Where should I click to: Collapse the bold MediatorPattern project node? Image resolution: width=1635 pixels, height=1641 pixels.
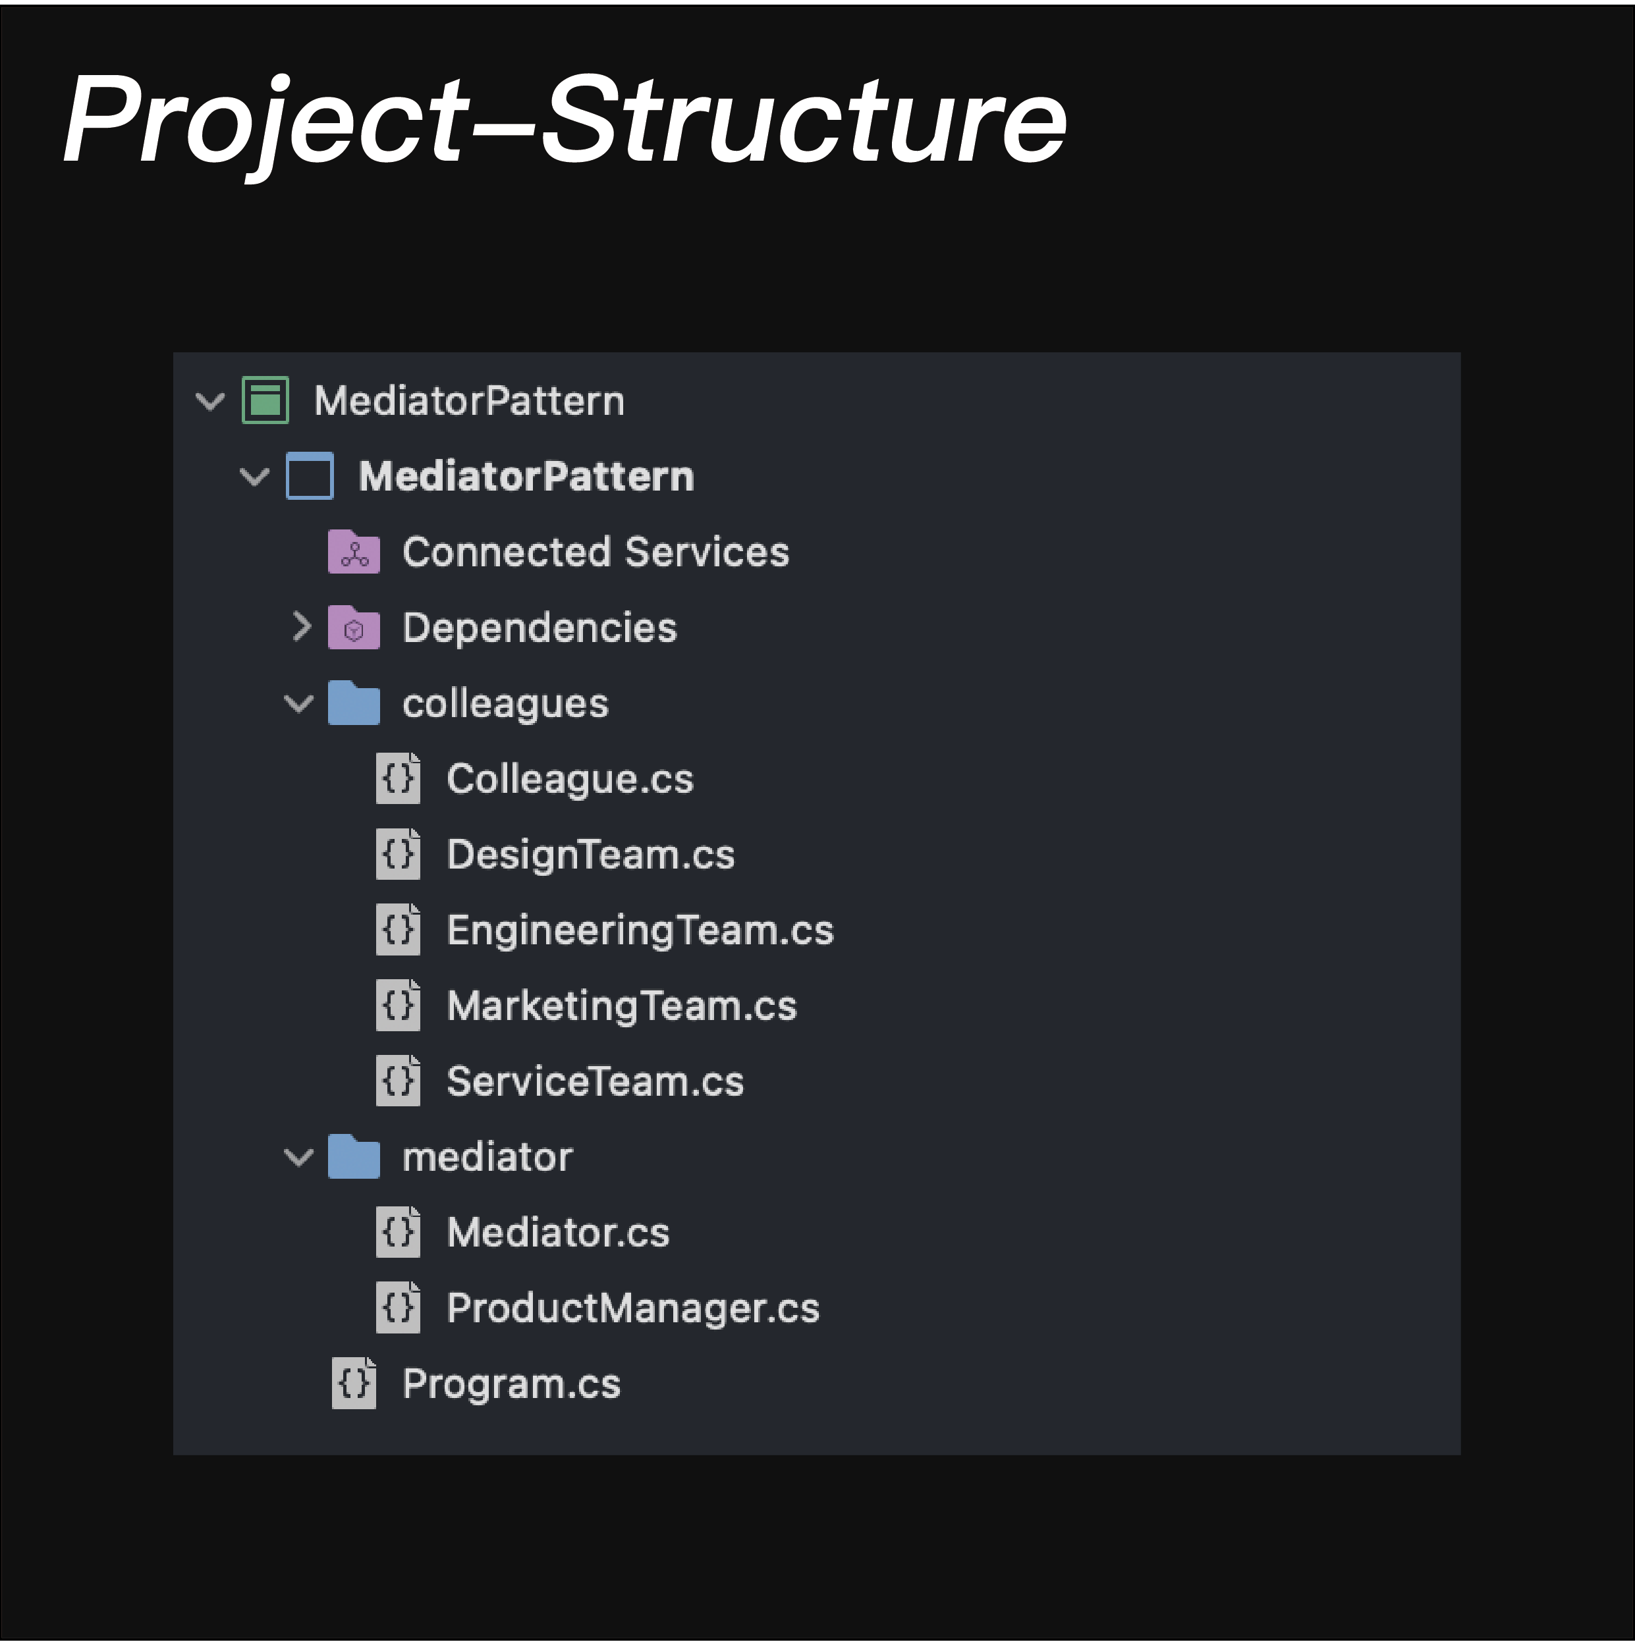tap(254, 477)
